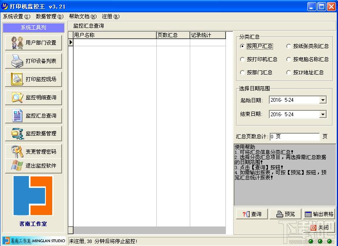The height and width of the screenshot is (246, 338).
Task: Select 监控汇总查询 document icon
Action: pyautogui.click(x=17, y=115)
